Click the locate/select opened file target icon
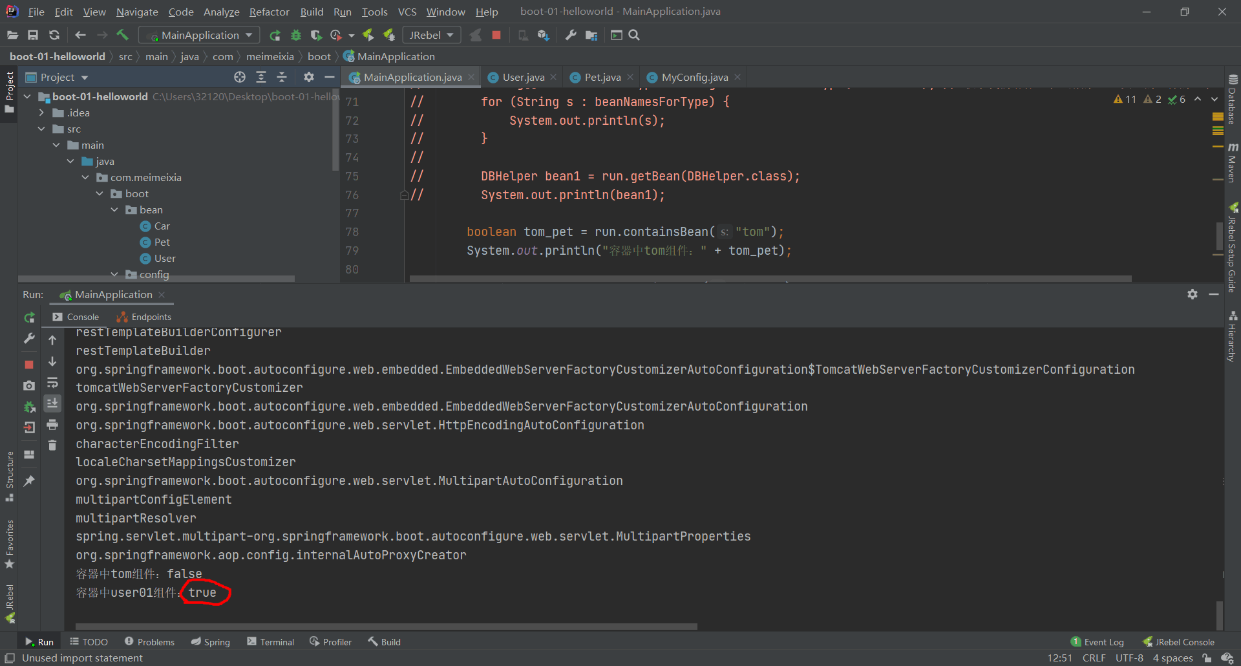The height and width of the screenshot is (666, 1241). 240,77
